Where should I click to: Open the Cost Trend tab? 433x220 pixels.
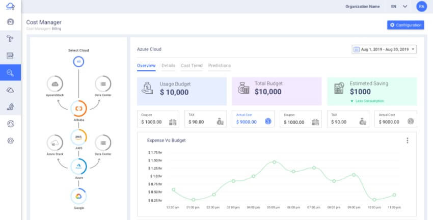pyautogui.click(x=192, y=66)
